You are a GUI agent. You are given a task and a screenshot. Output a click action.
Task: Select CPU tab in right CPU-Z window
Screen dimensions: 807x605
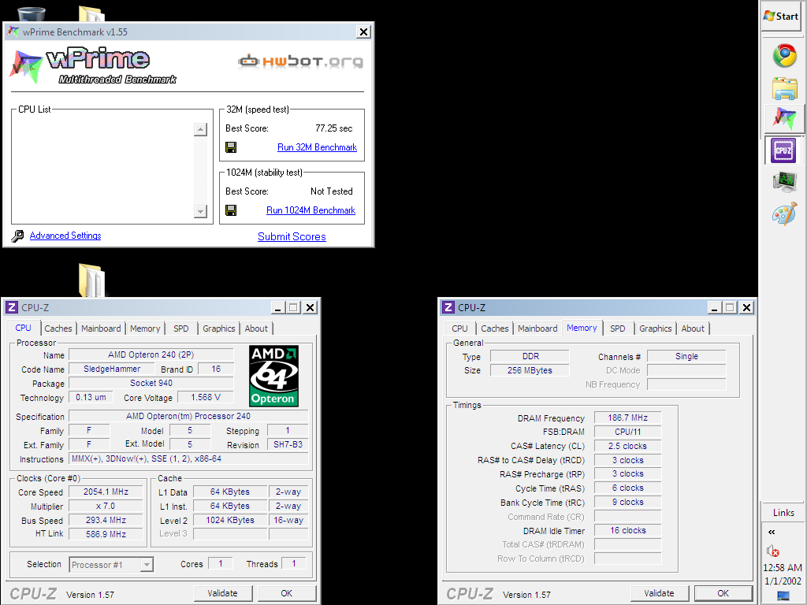[x=459, y=328]
